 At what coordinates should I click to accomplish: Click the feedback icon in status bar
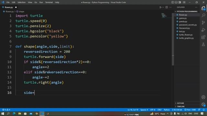point(199,110)
